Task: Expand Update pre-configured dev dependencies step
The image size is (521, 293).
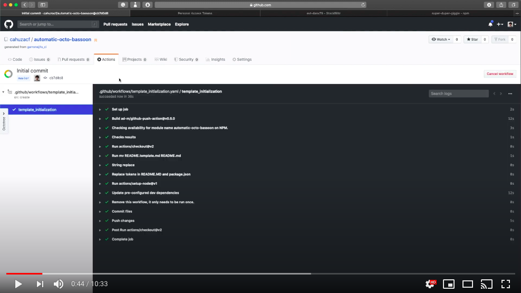Action: (100, 193)
